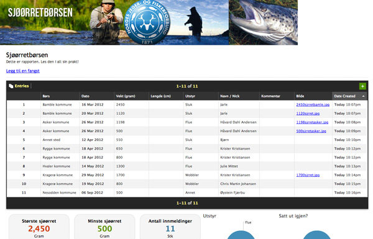Image resolution: width=373 pixels, height=239 pixels.
Task: Click the Største sjøørret 2,450 stat card
Action: (x=39, y=227)
